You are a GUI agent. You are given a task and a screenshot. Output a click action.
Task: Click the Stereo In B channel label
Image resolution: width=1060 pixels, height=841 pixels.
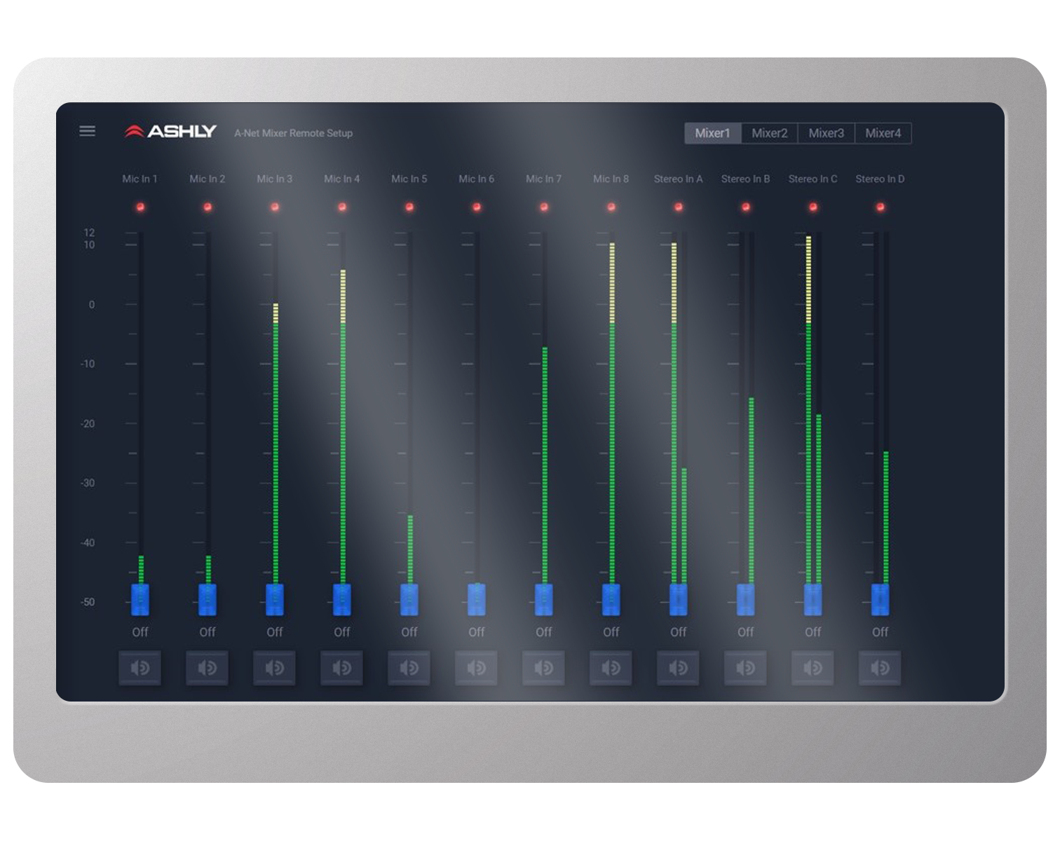(x=745, y=179)
